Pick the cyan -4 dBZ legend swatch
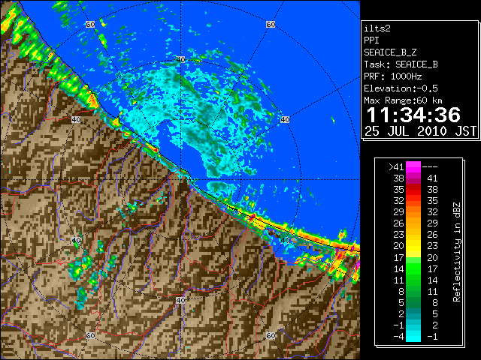The width and height of the screenshot is (481, 360). (x=413, y=336)
